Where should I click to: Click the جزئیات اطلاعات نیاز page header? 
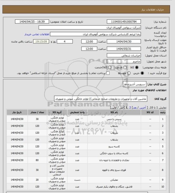point(153,10)
